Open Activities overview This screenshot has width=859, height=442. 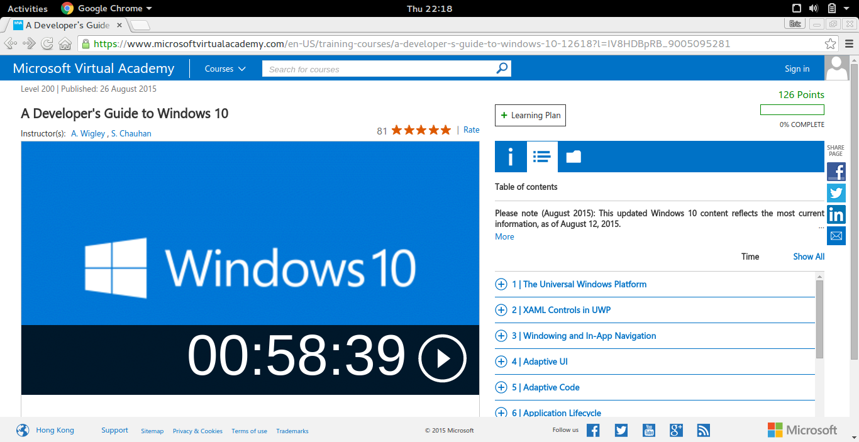tap(28, 8)
